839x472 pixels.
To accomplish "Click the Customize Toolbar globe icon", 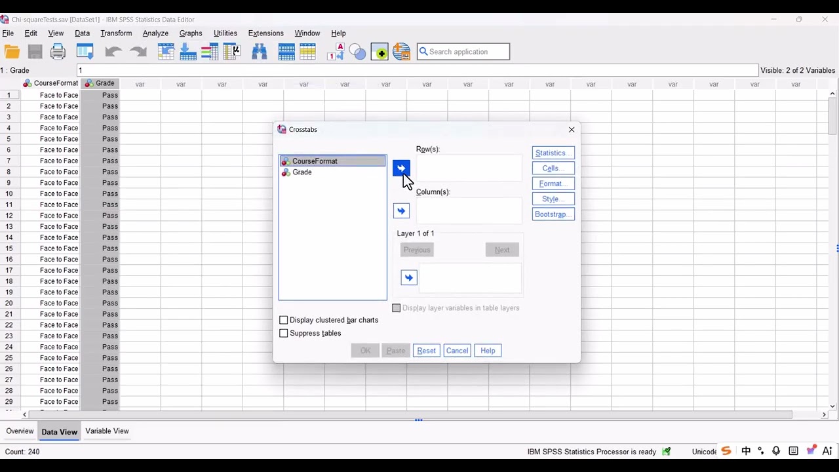I will tap(401, 52).
